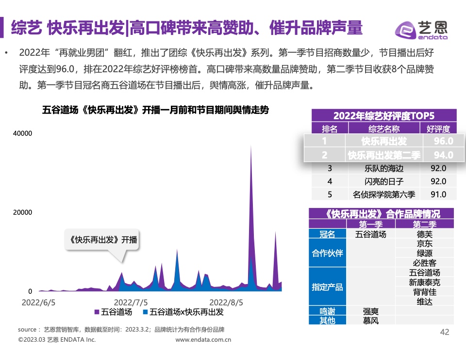Click the 其他 row label

tap(327, 320)
